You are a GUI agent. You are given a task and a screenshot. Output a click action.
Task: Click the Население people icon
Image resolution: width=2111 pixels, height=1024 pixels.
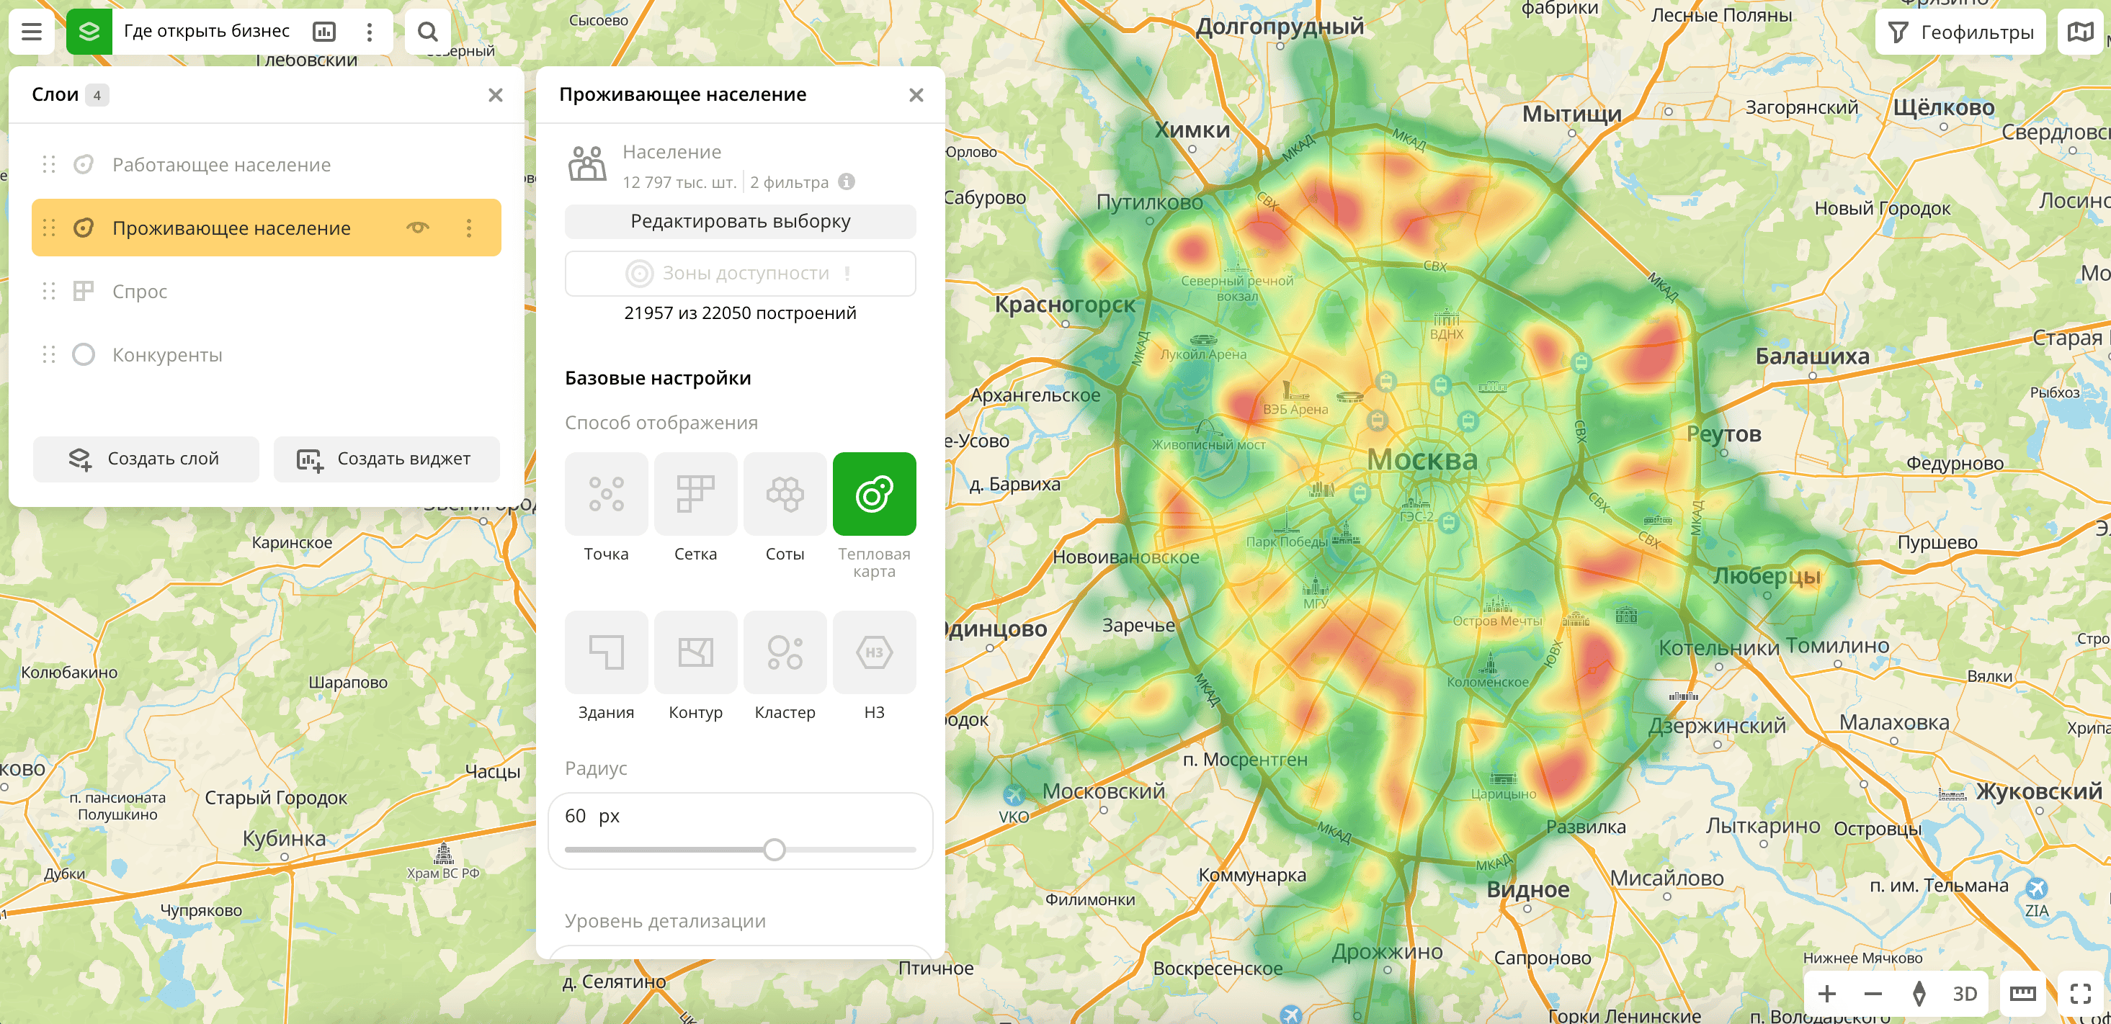coord(588,165)
